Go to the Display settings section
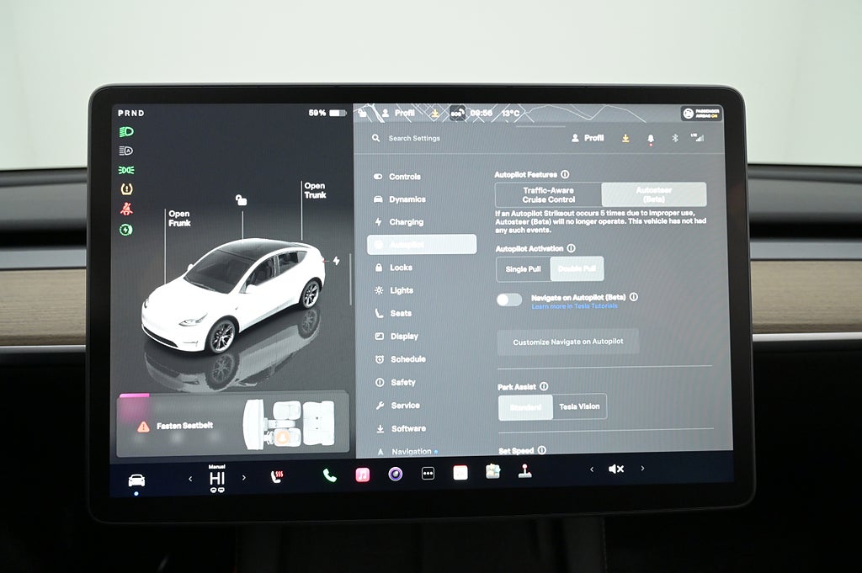 [404, 337]
